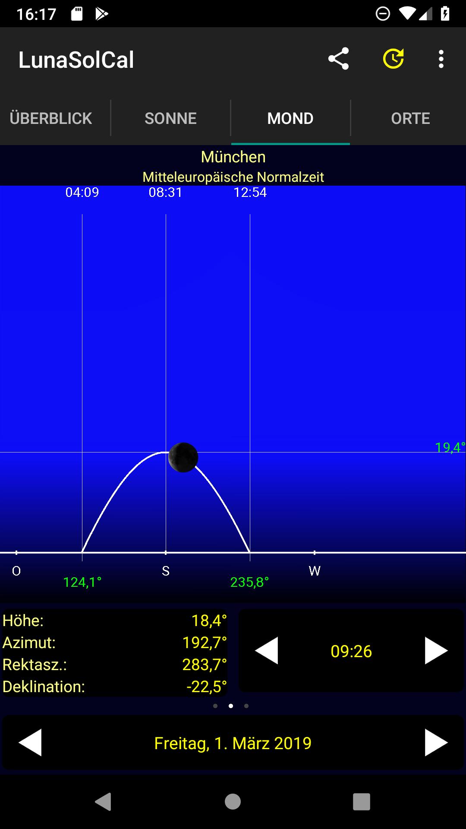The height and width of the screenshot is (829, 466).
Task: Open the three-dot overflow menu
Action: click(x=441, y=59)
